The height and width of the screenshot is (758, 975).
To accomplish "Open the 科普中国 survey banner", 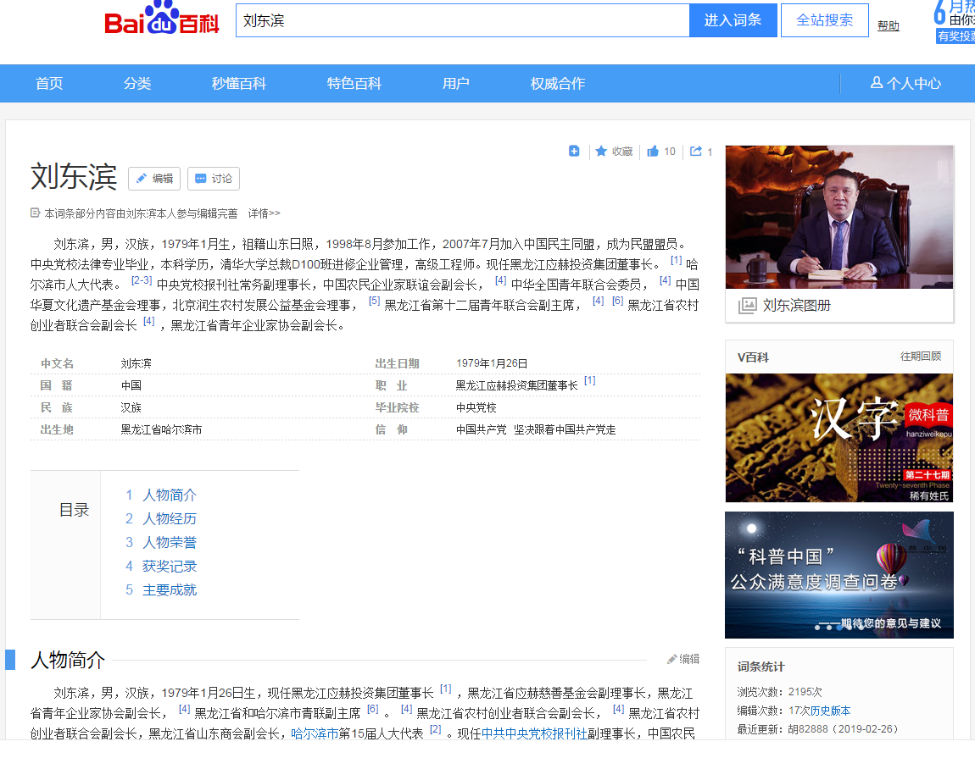I will point(839,575).
